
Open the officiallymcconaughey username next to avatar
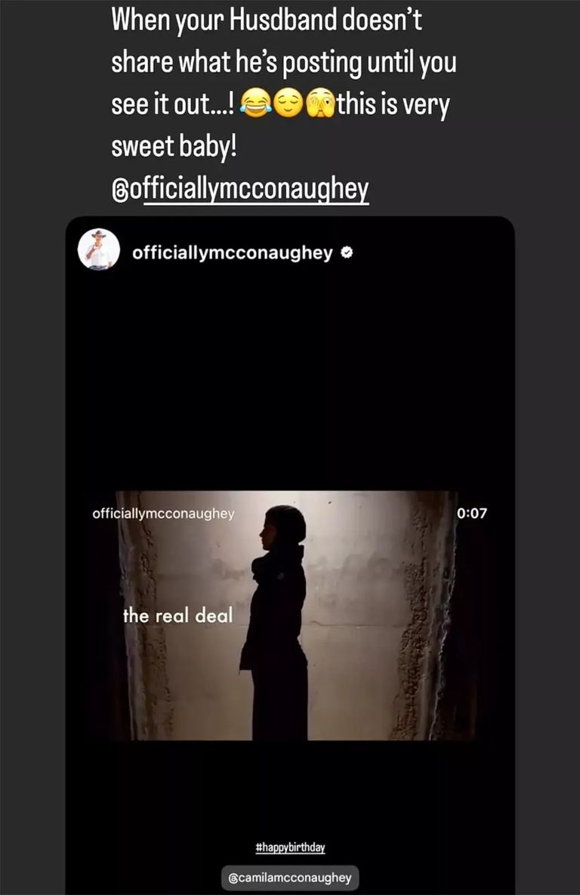[232, 252]
